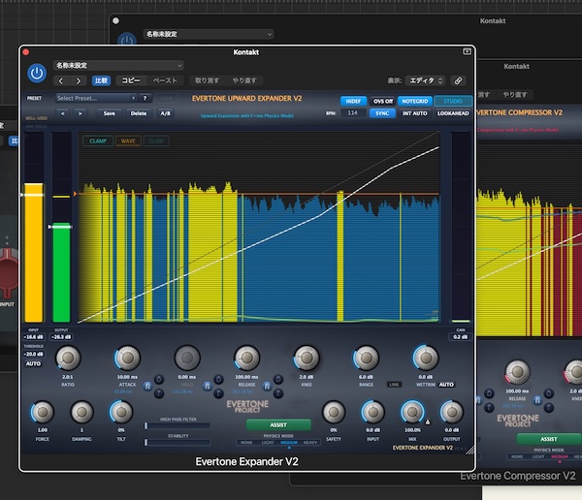
Task: Click the up-arrow icon right of RELEASE in Compressor window
Action: click(549, 407)
